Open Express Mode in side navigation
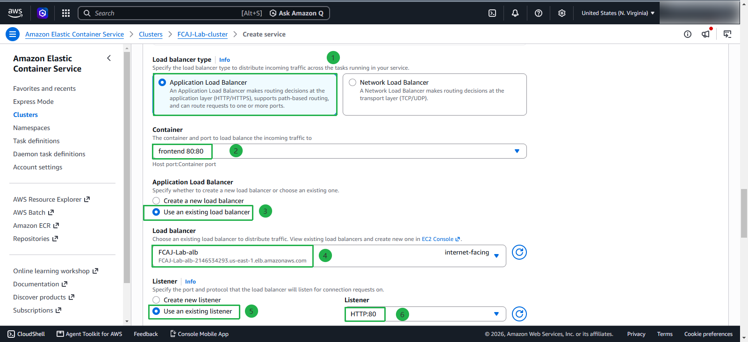Viewport: 748px width, 342px height. pos(33,102)
